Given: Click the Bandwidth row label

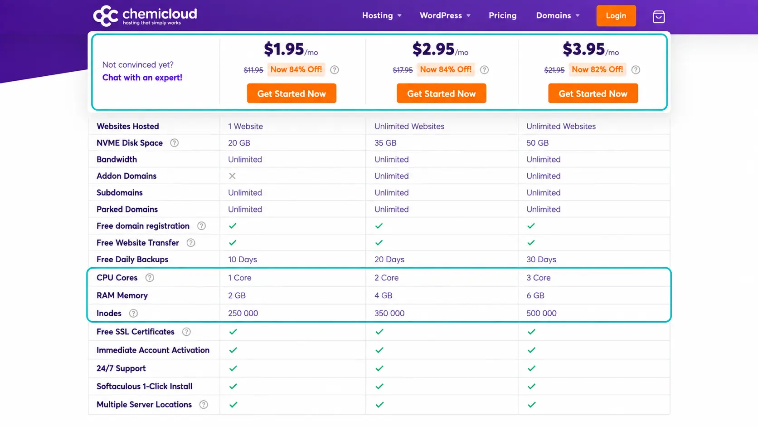Looking at the screenshot, I should pyautogui.click(x=117, y=159).
